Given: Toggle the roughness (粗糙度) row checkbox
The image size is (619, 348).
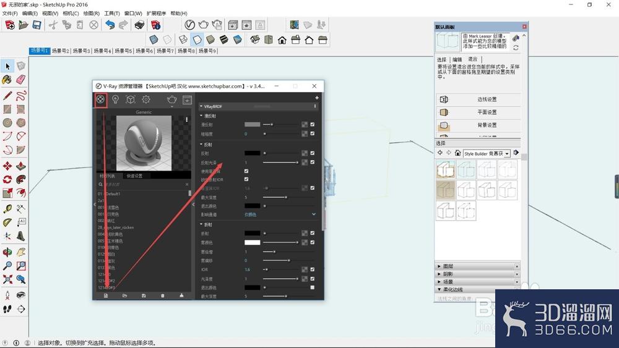Looking at the screenshot, I should pos(312,134).
